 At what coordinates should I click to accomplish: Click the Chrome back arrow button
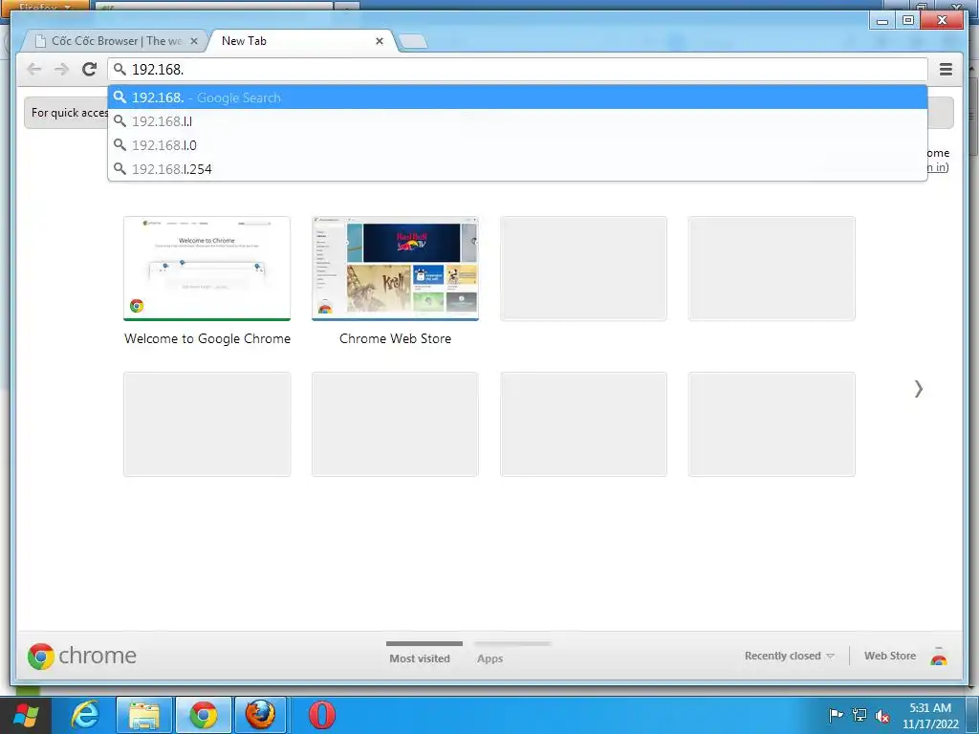point(34,69)
